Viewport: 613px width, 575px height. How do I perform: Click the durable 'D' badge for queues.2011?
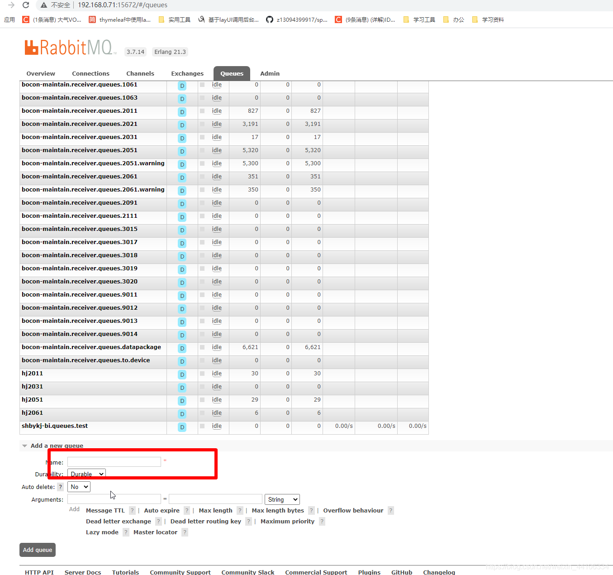(182, 112)
